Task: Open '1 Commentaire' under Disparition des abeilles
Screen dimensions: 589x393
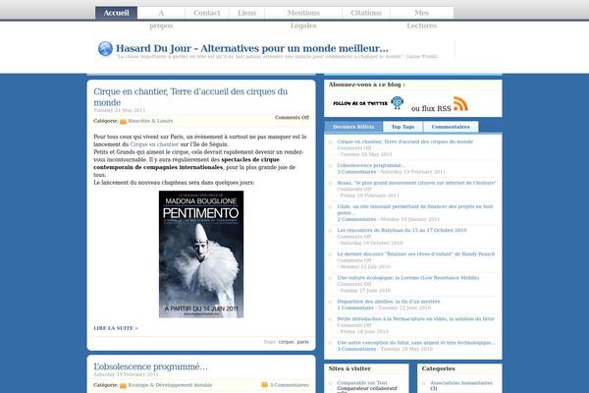Action: (x=355, y=308)
